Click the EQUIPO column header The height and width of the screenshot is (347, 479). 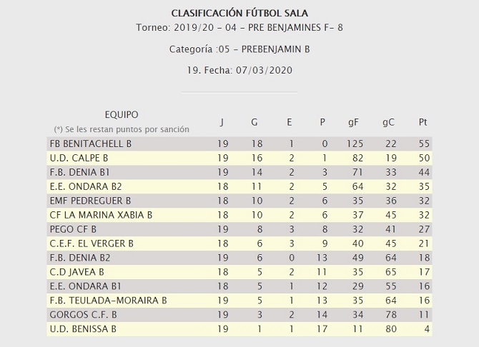tap(122, 114)
